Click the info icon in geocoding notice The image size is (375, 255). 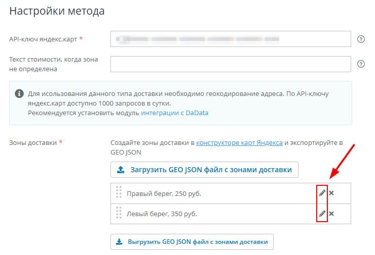(19, 94)
